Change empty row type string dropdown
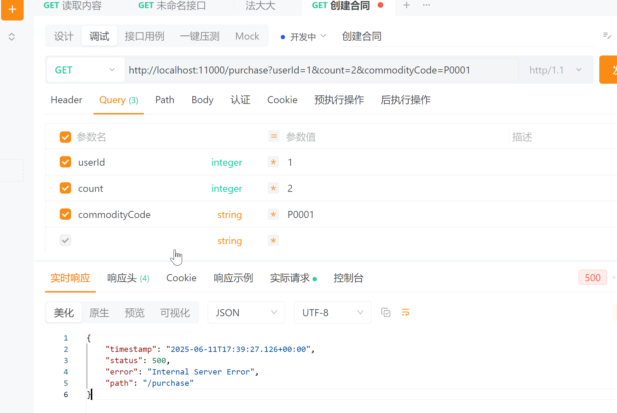Screen dimensions: 617x413 pyautogui.click(x=229, y=241)
